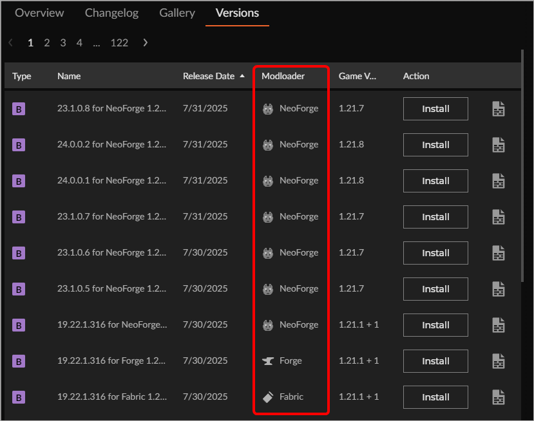Open file details icon for 23.1.0.5

(499, 289)
